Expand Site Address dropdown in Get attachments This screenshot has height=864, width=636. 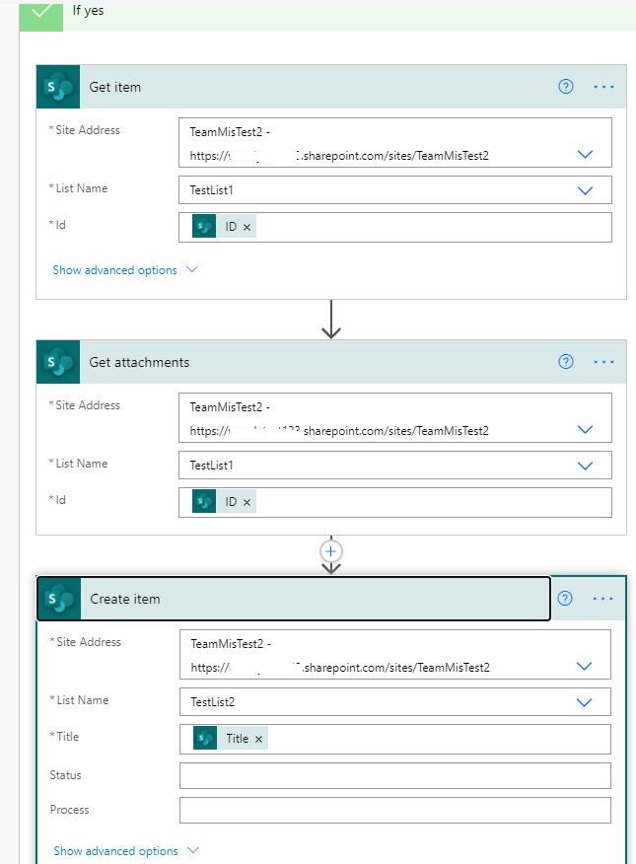click(x=585, y=429)
